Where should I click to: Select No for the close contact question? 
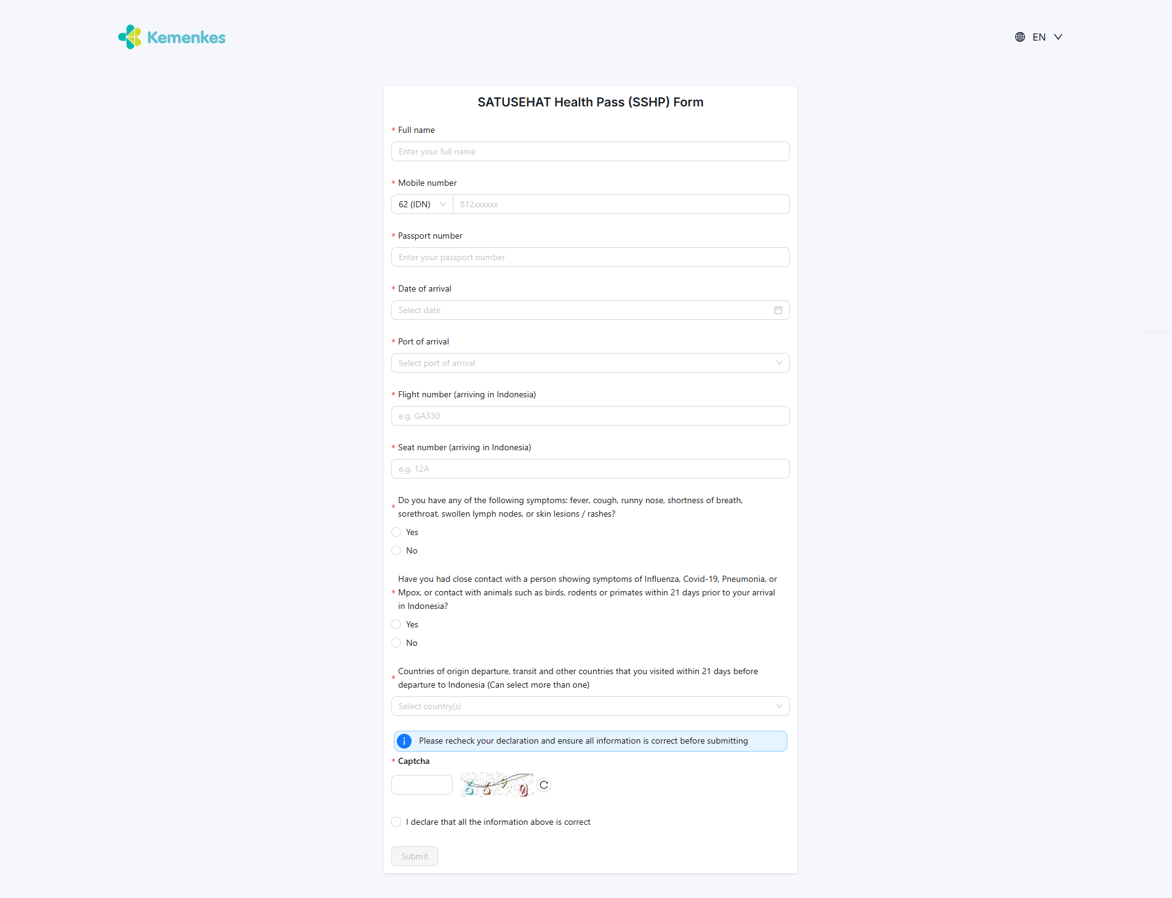396,643
